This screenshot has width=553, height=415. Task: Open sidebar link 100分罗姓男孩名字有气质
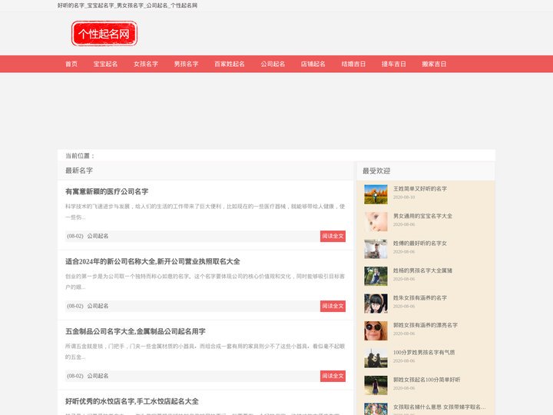(424, 352)
